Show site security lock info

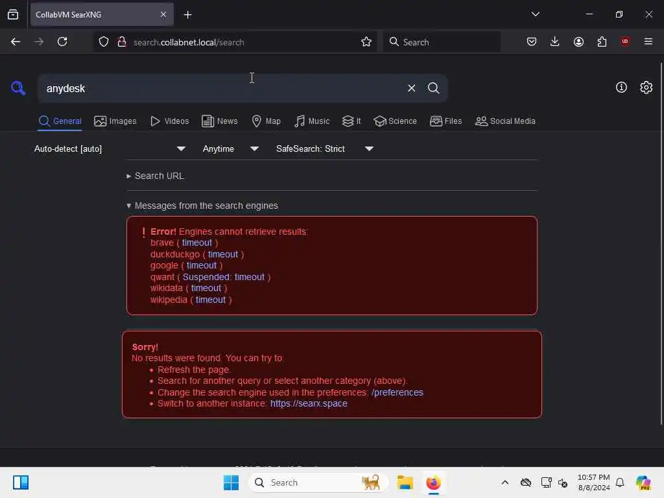click(121, 41)
